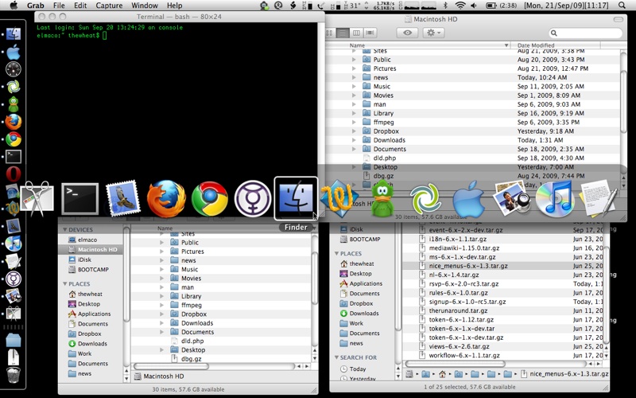Open the Action gear dropdown menu

(434, 33)
